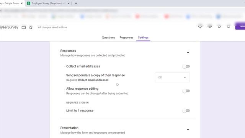Screen dimensions: 245x138
Task: Click the Allow response editing label
Action: pyautogui.click(x=82, y=89)
